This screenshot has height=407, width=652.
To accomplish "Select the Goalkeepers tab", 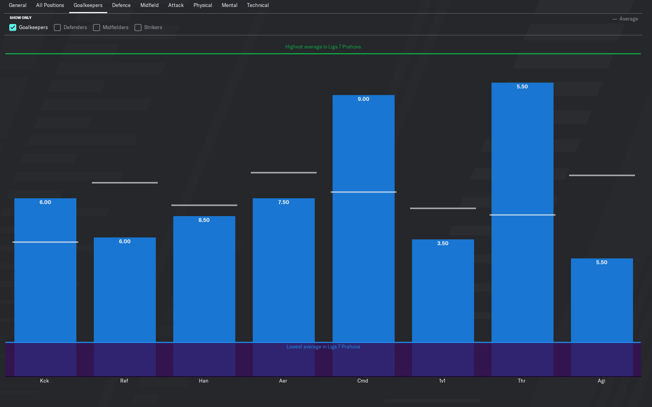I will point(88,5).
